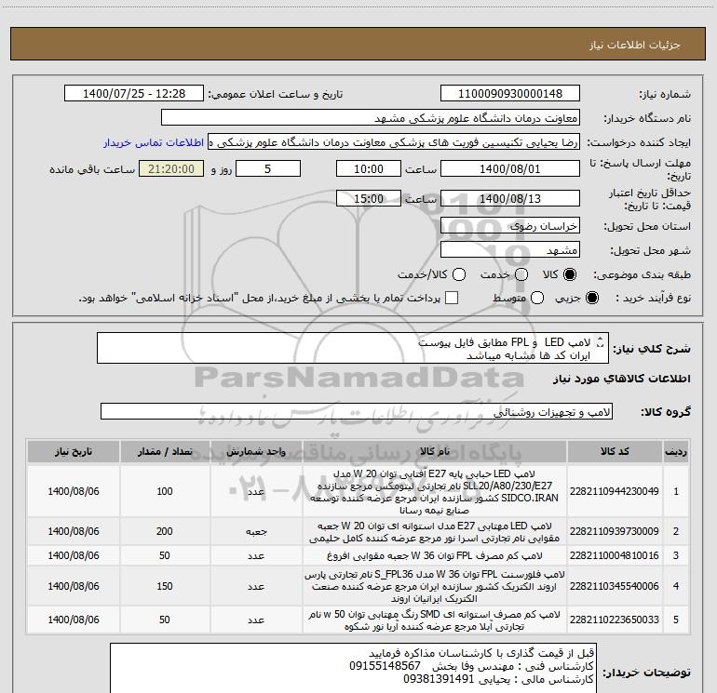Click the remaining days field showing 5
This screenshot has height=693, width=717.
(268, 169)
